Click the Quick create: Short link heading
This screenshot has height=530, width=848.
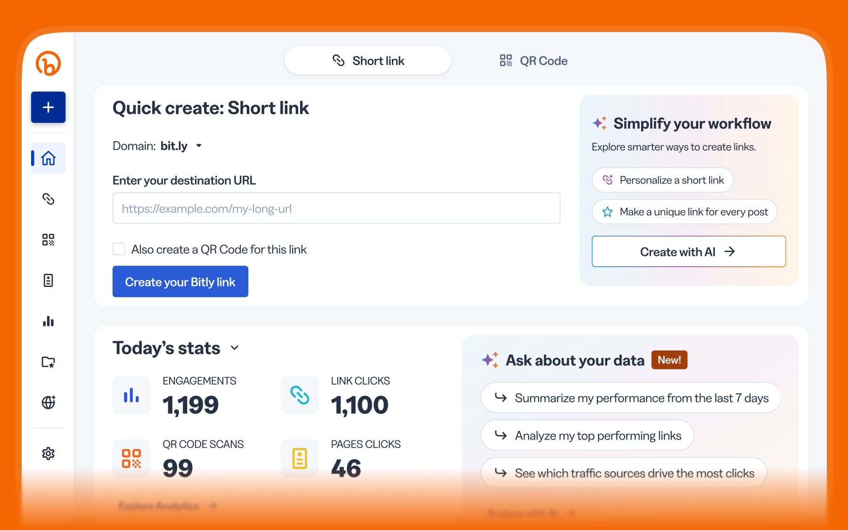tap(211, 108)
